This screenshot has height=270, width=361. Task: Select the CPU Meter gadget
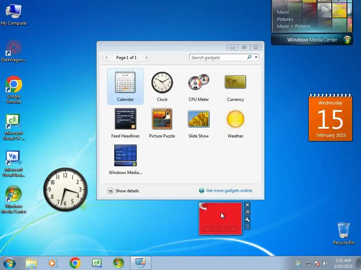(x=199, y=86)
